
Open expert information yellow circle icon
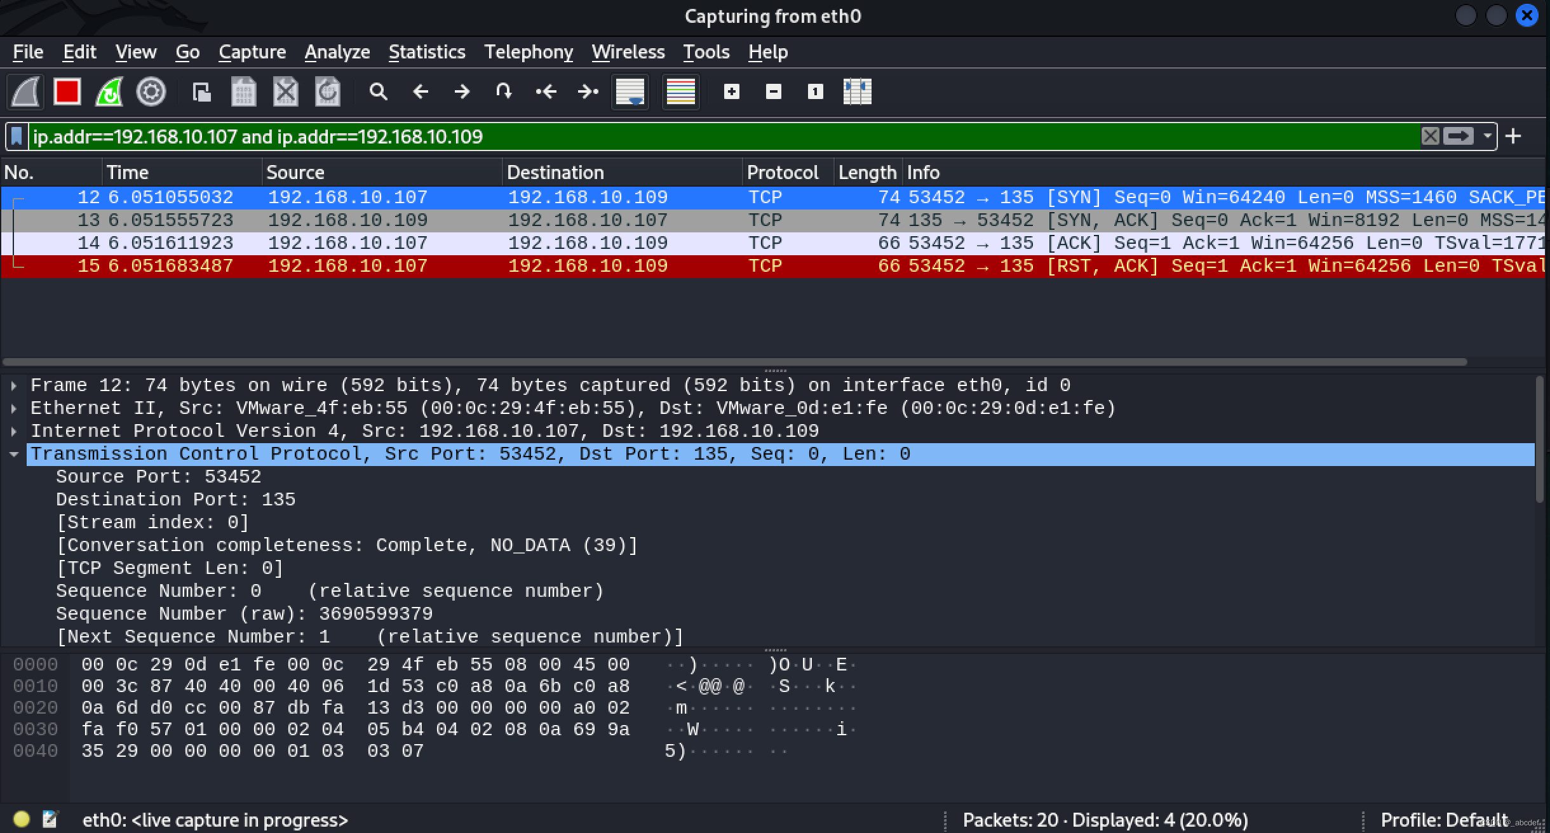click(22, 819)
